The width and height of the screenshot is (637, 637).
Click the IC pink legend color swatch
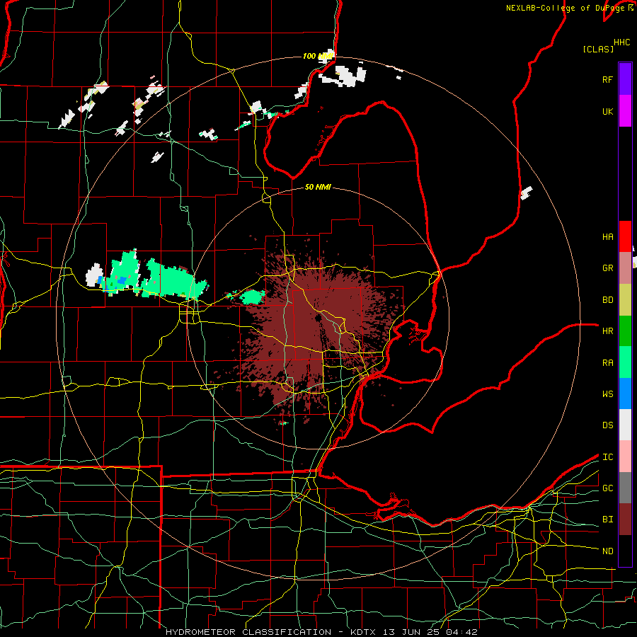[625, 457]
